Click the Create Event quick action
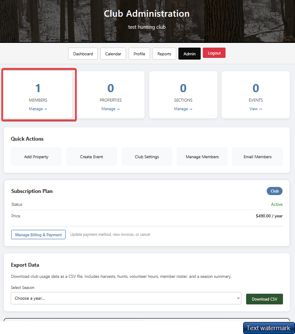 click(91, 156)
